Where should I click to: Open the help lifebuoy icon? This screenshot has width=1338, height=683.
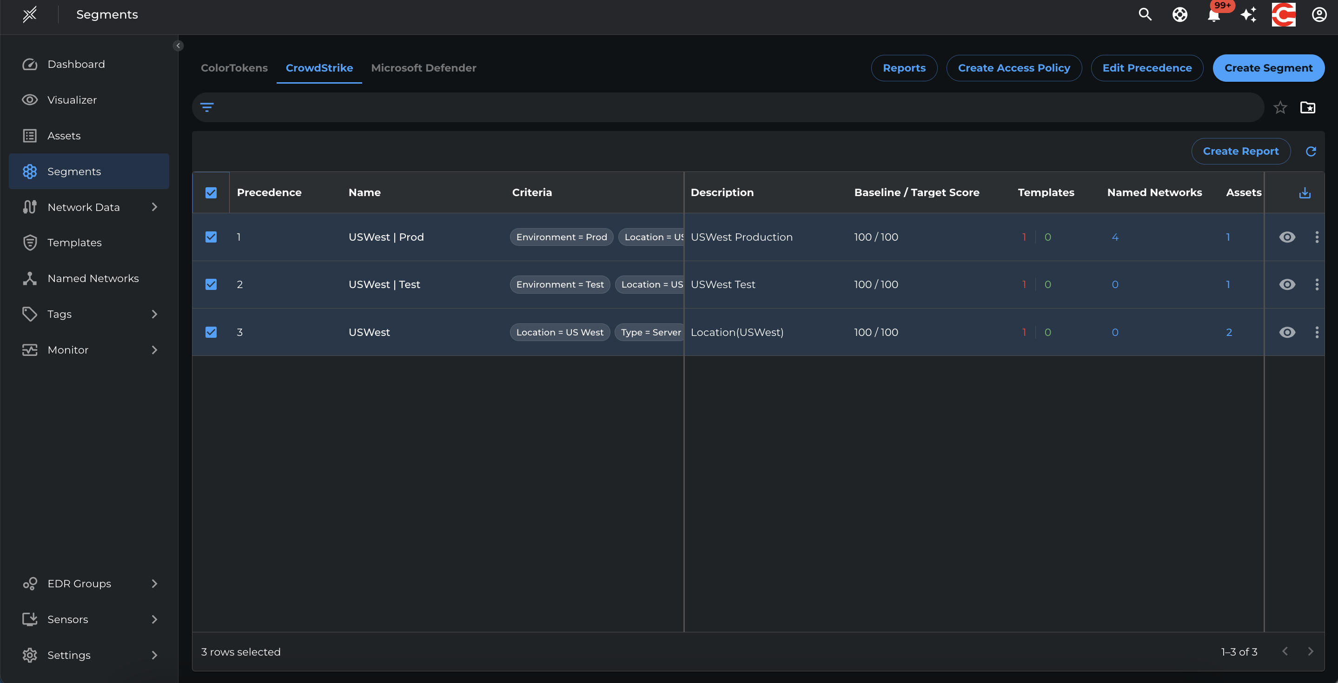[1179, 14]
